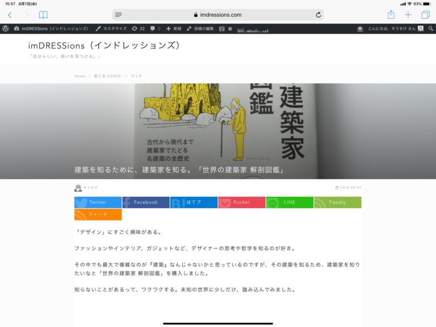
Task: Open a new tab with plus icon
Action: pos(408,15)
